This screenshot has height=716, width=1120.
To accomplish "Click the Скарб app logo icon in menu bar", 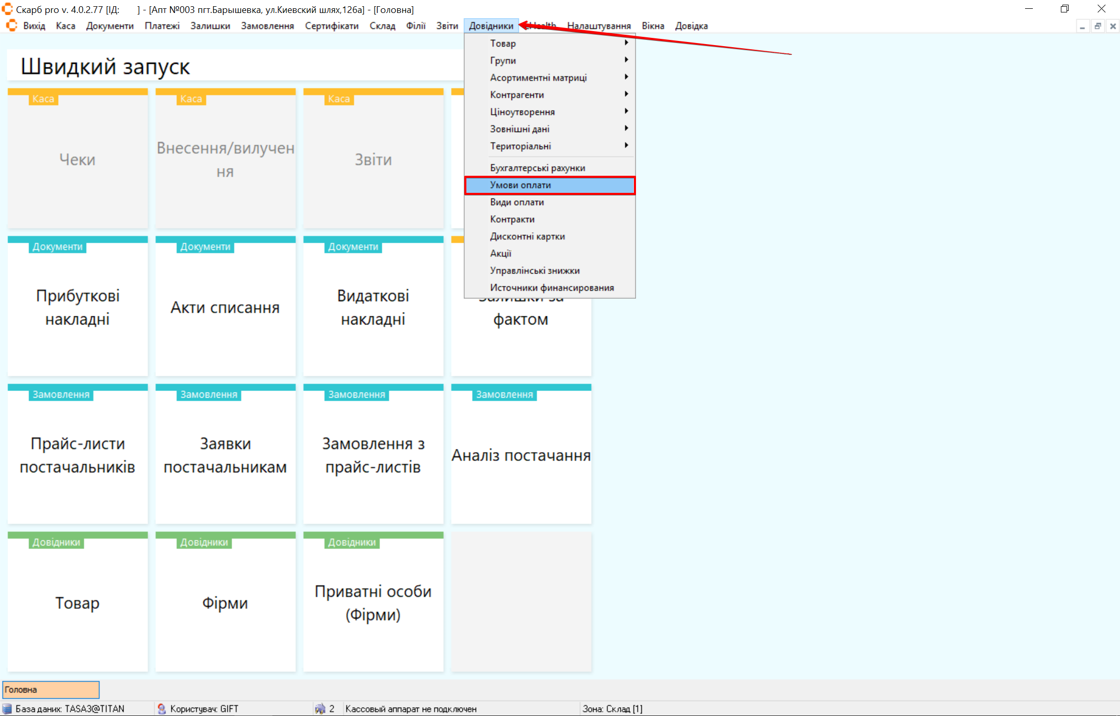I will [11, 25].
